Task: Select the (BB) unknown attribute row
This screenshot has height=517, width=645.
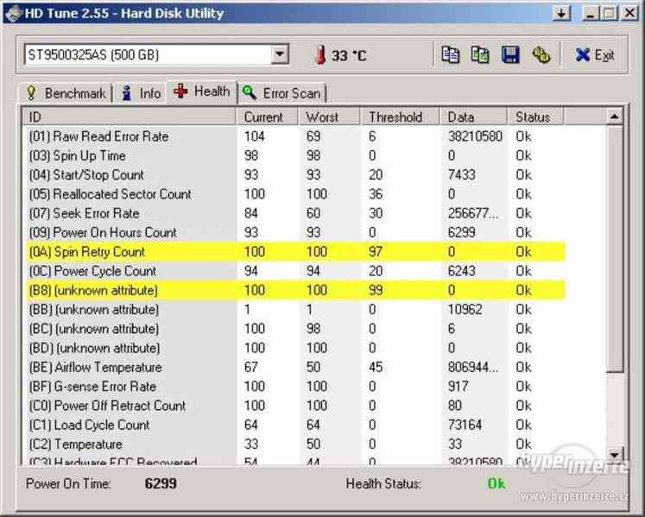Action: click(x=294, y=309)
